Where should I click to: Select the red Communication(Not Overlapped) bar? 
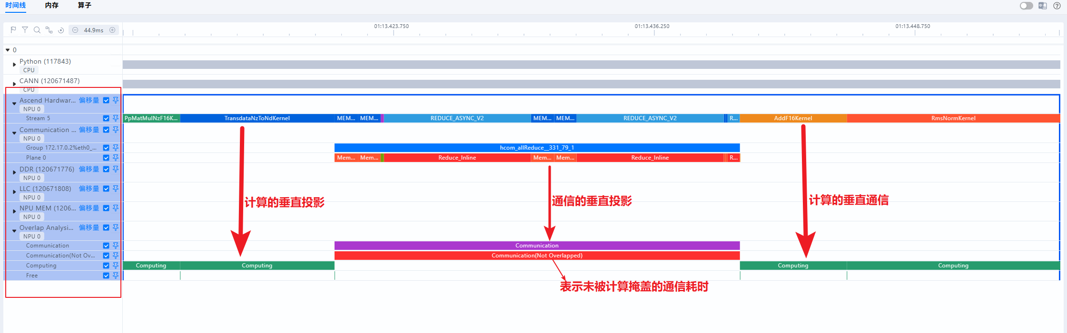tap(537, 256)
